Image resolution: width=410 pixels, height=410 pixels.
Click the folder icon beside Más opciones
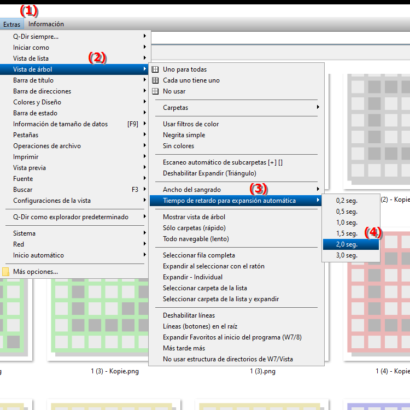(6, 272)
